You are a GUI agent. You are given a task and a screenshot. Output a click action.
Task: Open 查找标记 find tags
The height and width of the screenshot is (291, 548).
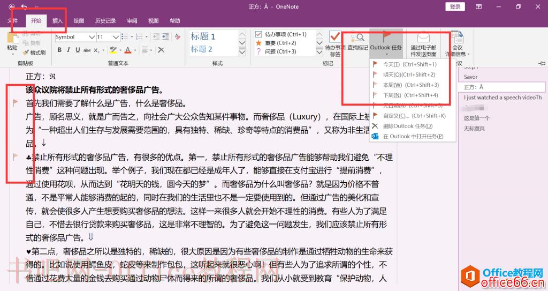(357, 42)
